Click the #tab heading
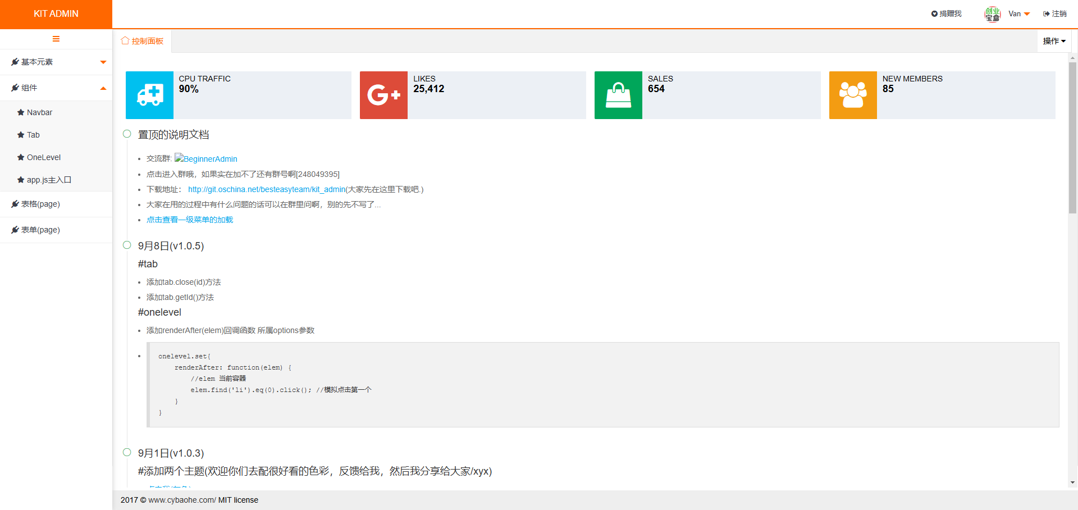 [148, 264]
